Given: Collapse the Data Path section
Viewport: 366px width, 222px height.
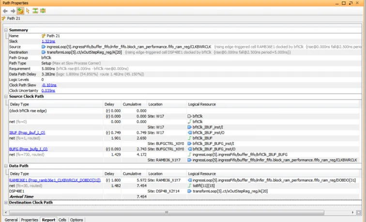Looking at the screenshot, I should click(x=6, y=166).
